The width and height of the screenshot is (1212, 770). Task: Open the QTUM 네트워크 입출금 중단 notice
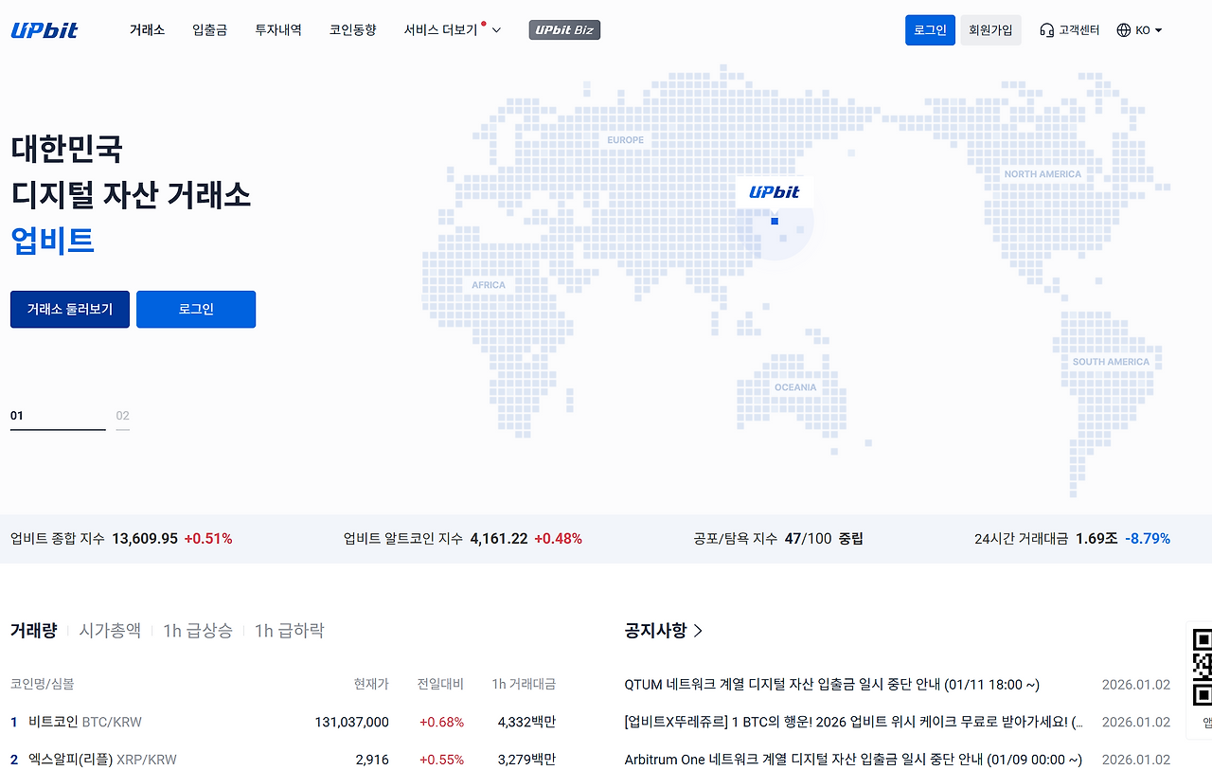[x=832, y=685]
